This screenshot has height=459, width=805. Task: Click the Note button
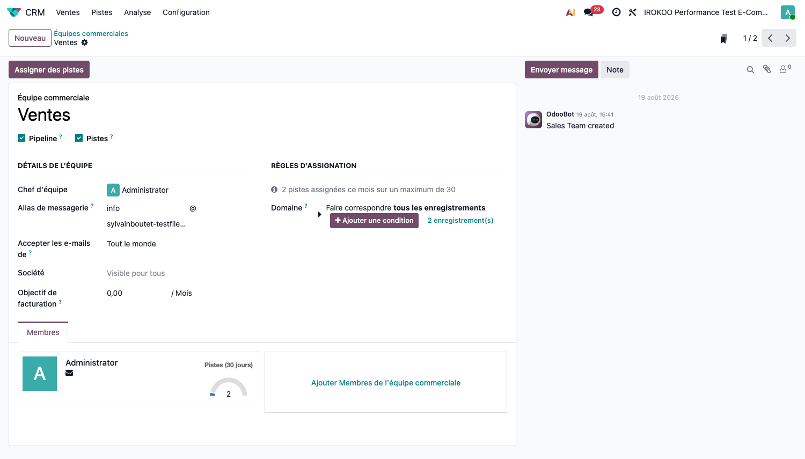click(615, 70)
